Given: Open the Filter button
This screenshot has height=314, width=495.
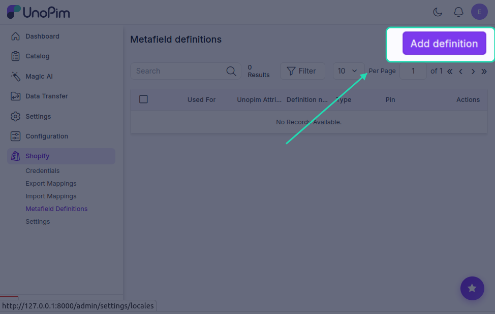Looking at the screenshot, I should tap(302, 71).
